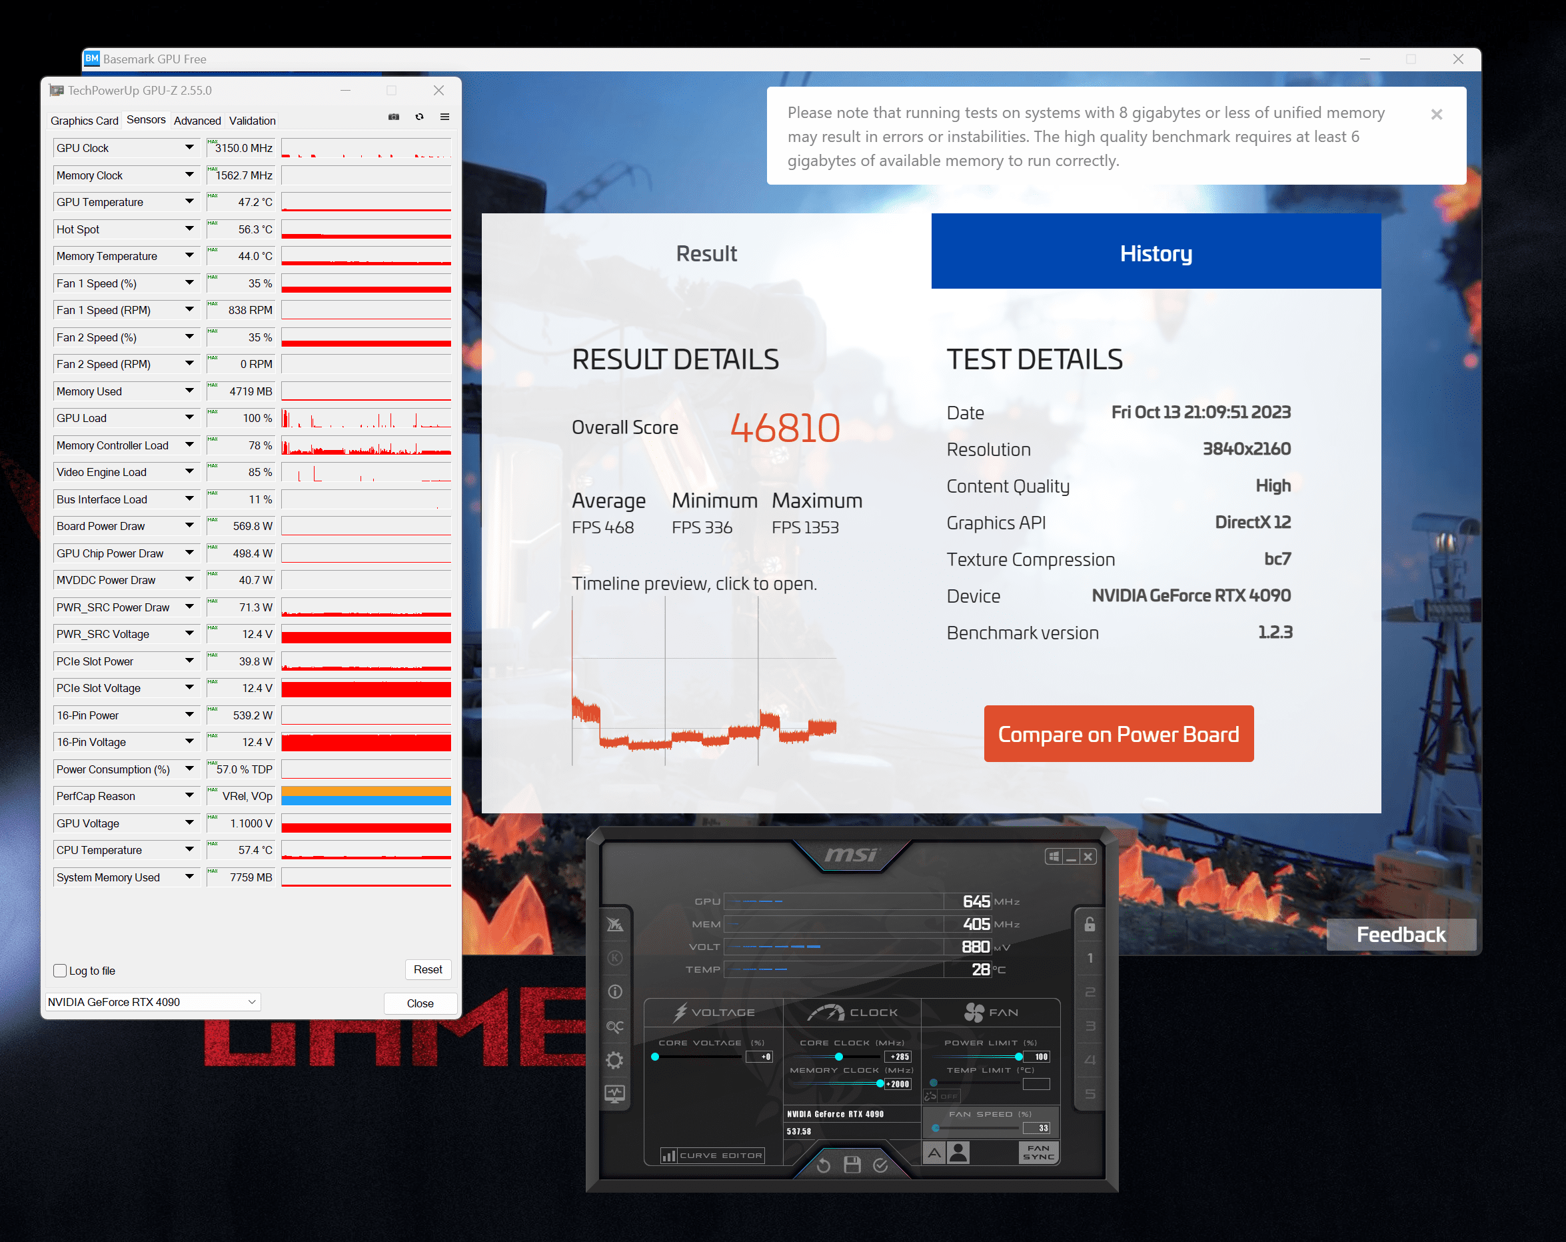This screenshot has width=1566, height=1242.
Task: Enable Log to file checkbox
Action: pos(60,970)
